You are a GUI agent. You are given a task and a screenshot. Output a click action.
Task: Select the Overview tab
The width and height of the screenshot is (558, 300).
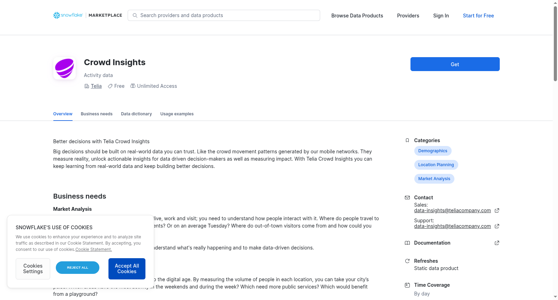point(63,114)
